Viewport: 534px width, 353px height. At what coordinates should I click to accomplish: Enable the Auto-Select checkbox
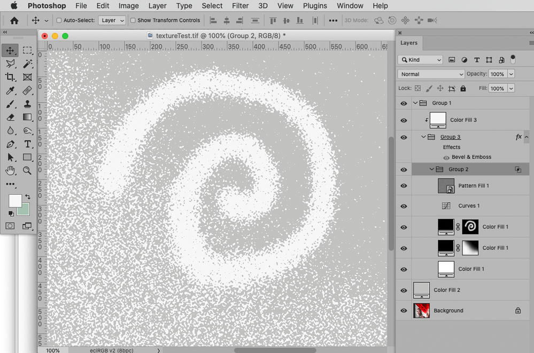59,20
